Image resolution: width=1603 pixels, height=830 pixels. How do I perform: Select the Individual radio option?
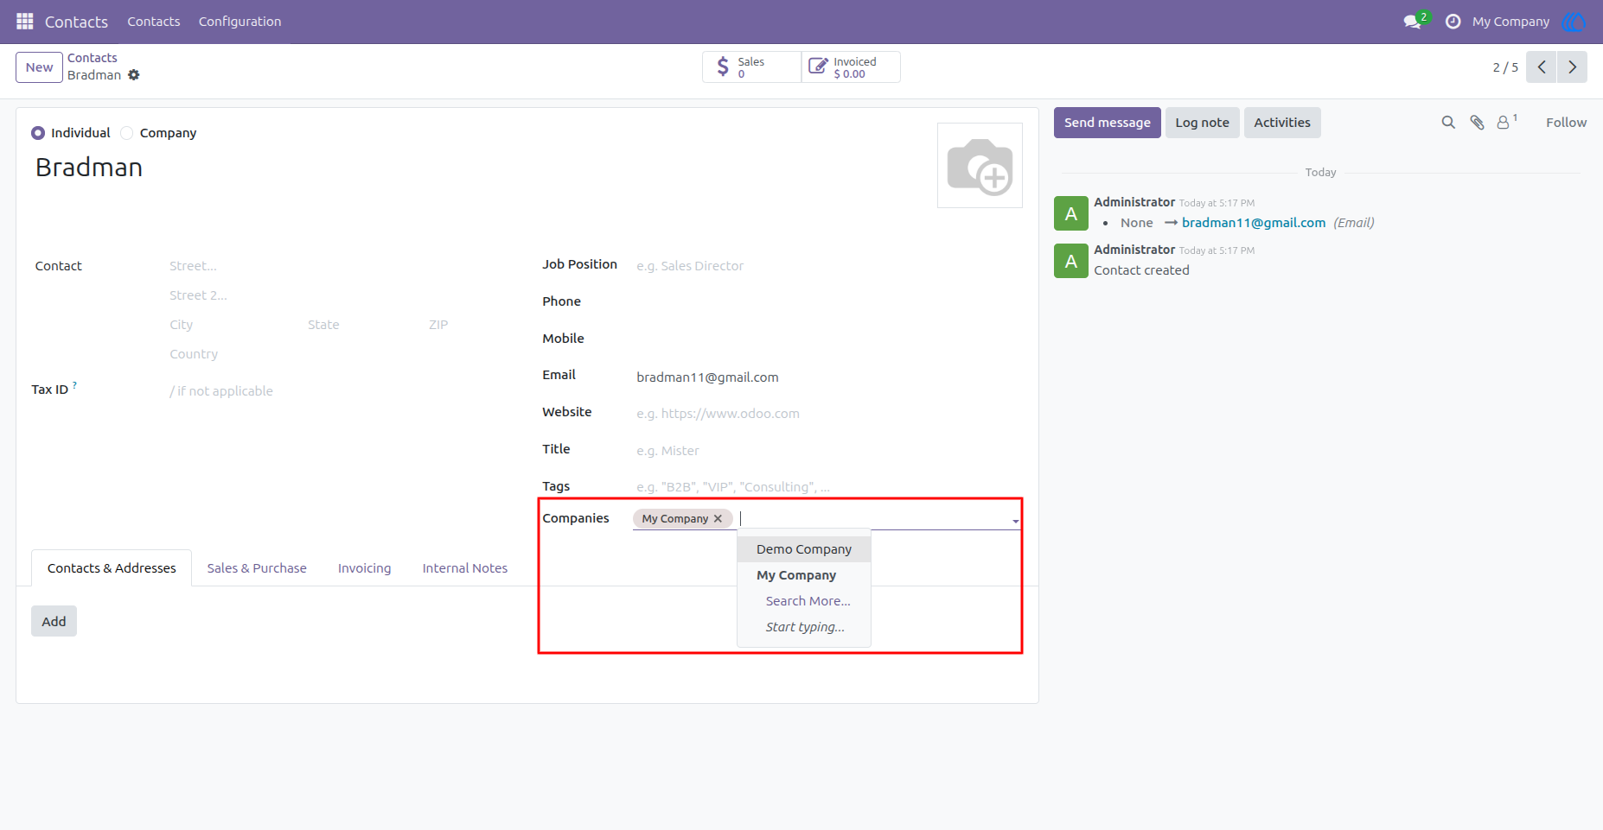coord(38,133)
